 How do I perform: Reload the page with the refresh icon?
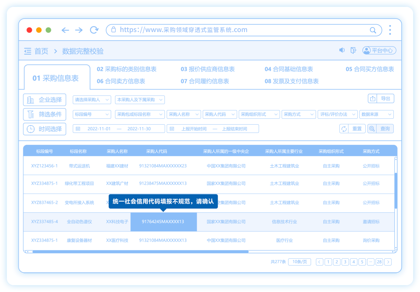[94, 30]
